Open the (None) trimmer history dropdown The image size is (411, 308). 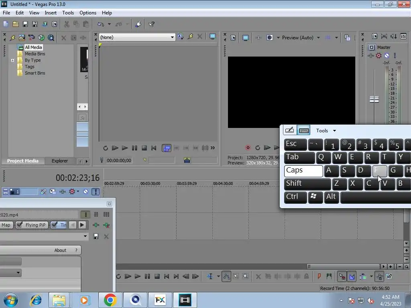tap(172, 37)
